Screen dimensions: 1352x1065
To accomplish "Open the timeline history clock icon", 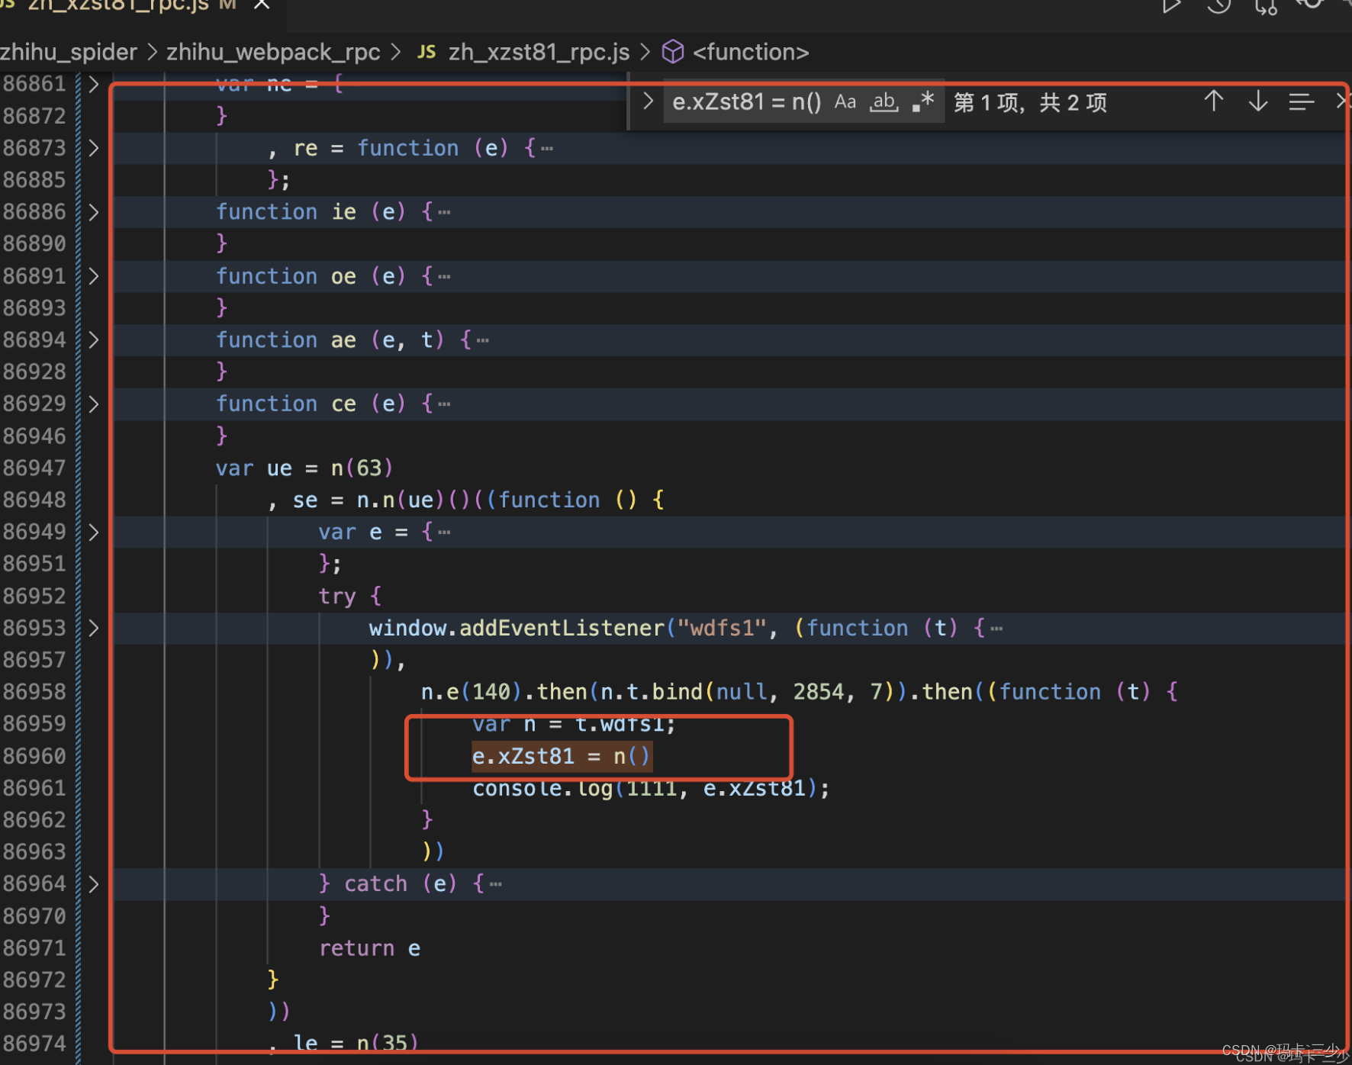I will pyautogui.click(x=1219, y=8).
